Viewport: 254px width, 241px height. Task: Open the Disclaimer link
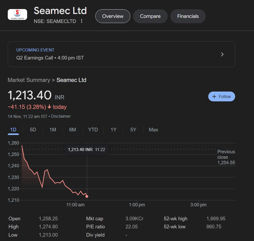[x=61, y=116]
